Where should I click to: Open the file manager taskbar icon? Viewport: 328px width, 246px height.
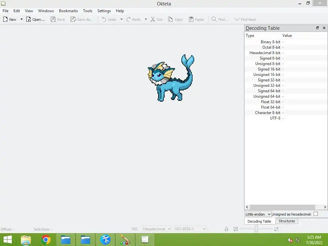click(26, 240)
